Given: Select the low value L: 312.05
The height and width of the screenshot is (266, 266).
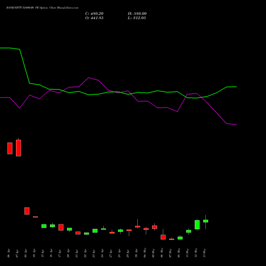Looking at the screenshot, I should point(137,18).
